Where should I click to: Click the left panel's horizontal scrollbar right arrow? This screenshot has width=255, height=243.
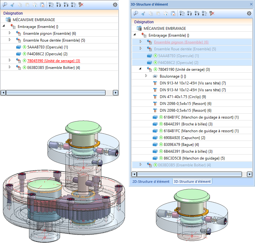[115, 92]
